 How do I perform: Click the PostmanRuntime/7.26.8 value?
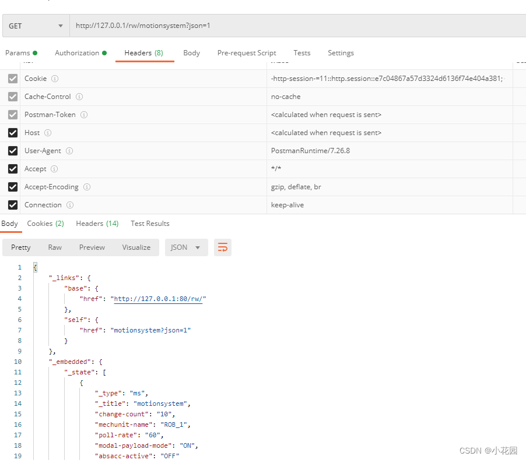tap(310, 151)
